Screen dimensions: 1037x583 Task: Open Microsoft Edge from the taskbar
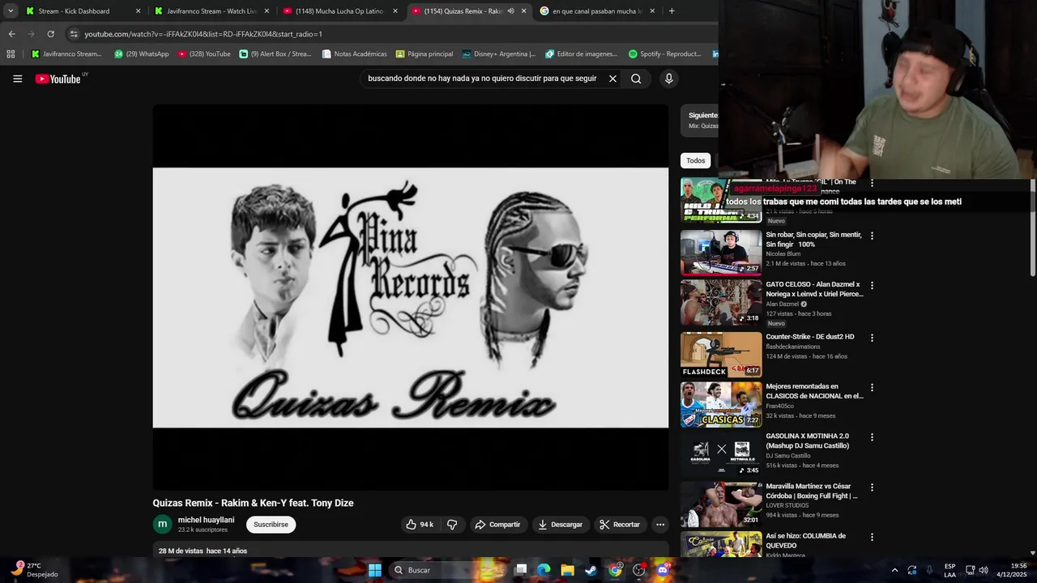pyautogui.click(x=544, y=570)
